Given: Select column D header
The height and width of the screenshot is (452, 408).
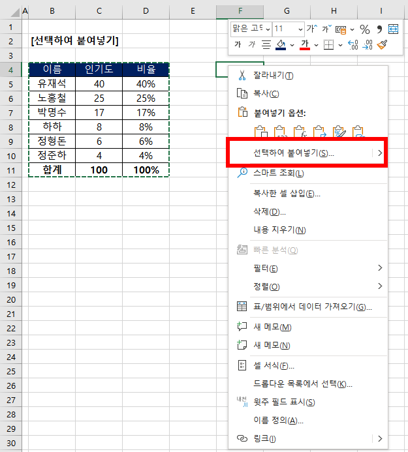Looking at the screenshot, I should click(146, 11).
